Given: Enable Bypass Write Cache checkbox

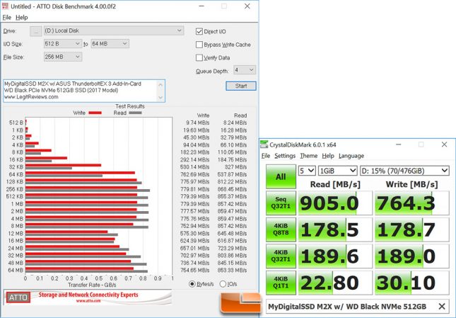Looking at the screenshot, I should (199, 45).
